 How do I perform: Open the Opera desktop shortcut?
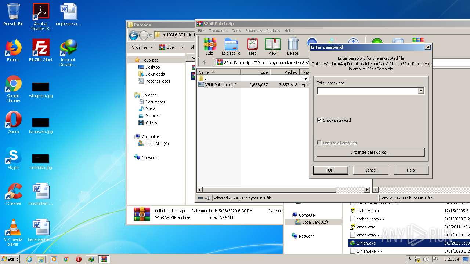pos(13,122)
